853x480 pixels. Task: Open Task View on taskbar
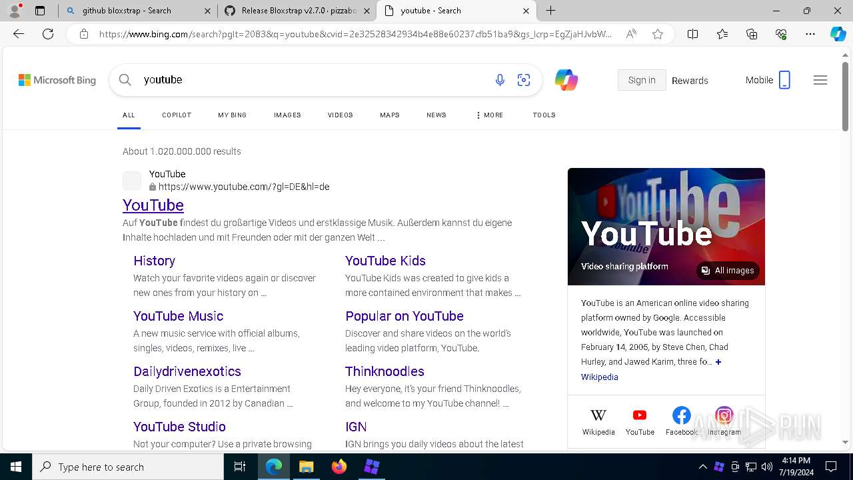(240, 467)
